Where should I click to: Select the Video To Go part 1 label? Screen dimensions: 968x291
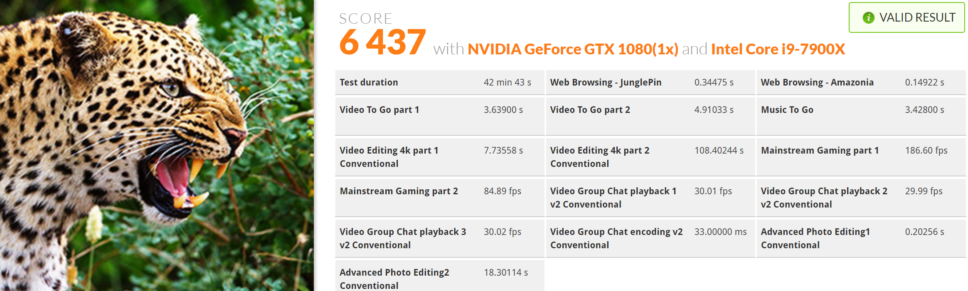tap(379, 110)
